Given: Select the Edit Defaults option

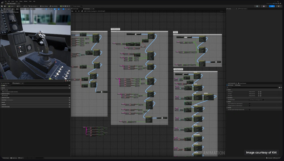Looking at the screenshot, I should point(238,85).
